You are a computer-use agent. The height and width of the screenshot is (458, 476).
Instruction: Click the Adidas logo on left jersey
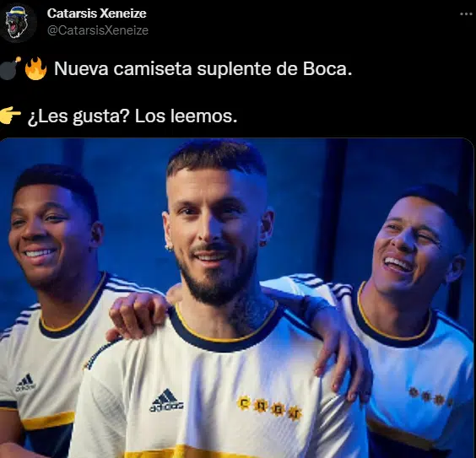point(26,382)
